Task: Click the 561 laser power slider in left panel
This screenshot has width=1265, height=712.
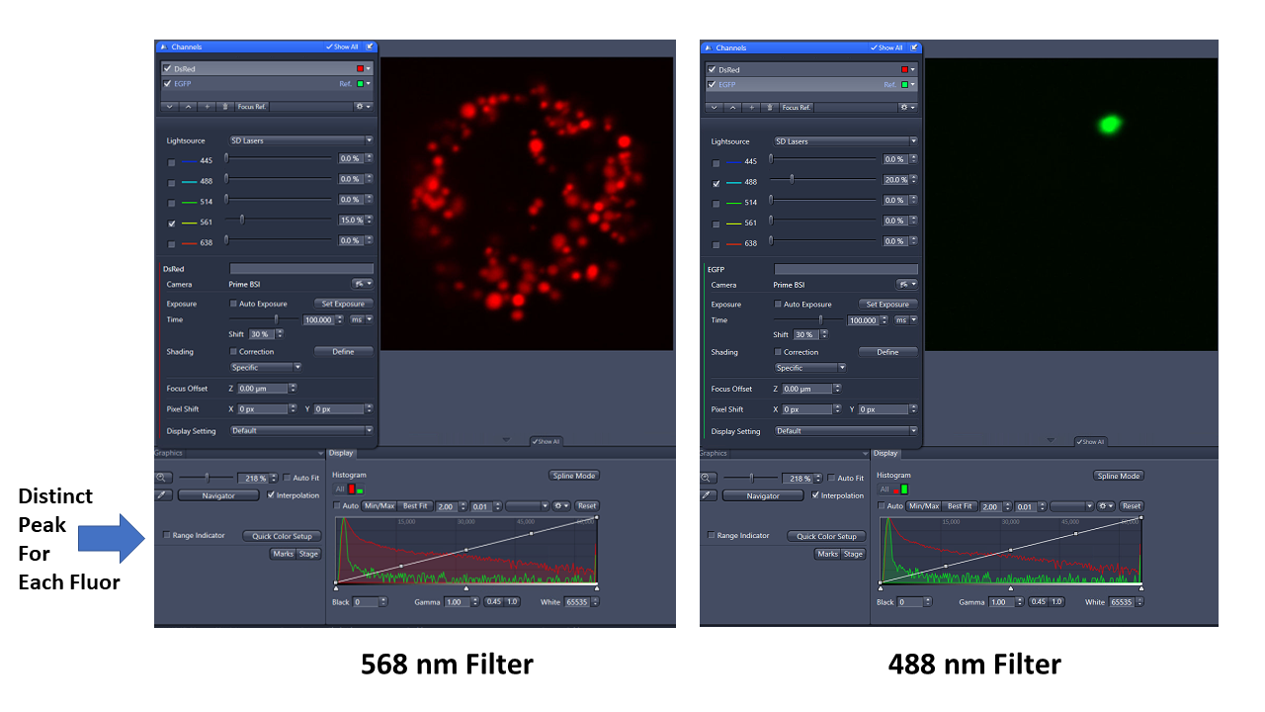Action: coord(242,220)
